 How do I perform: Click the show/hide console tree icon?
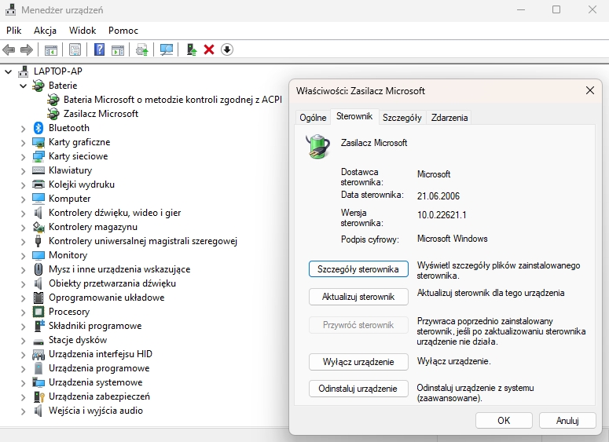tap(51, 49)
